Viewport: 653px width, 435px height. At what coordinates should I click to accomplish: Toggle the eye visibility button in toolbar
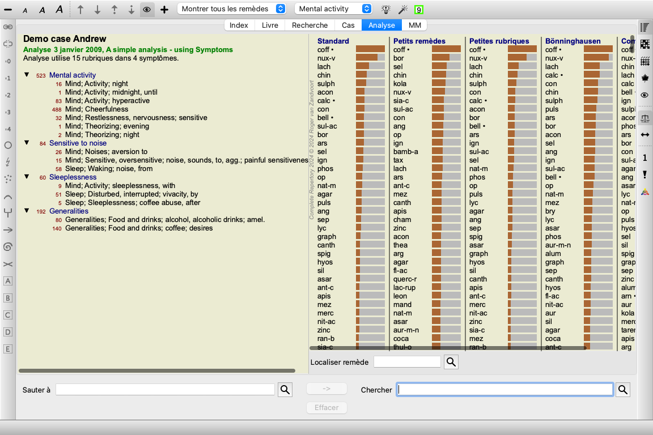pos(147,9)
